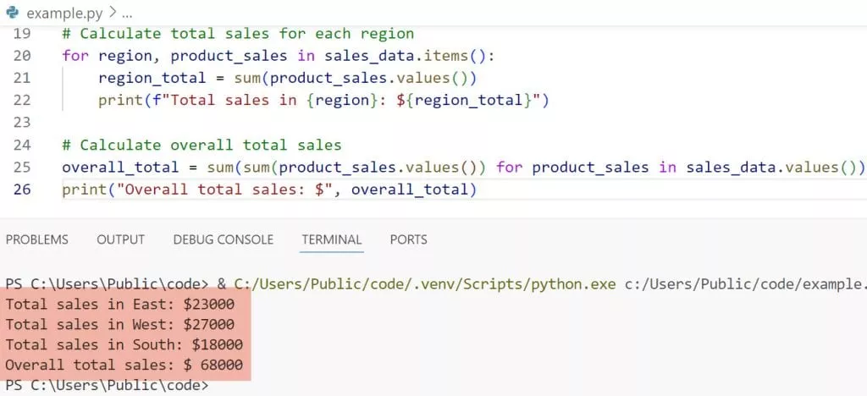Show the DEBUG CONSOLE tab
The image size is (867, 396).
click(223, 239)
